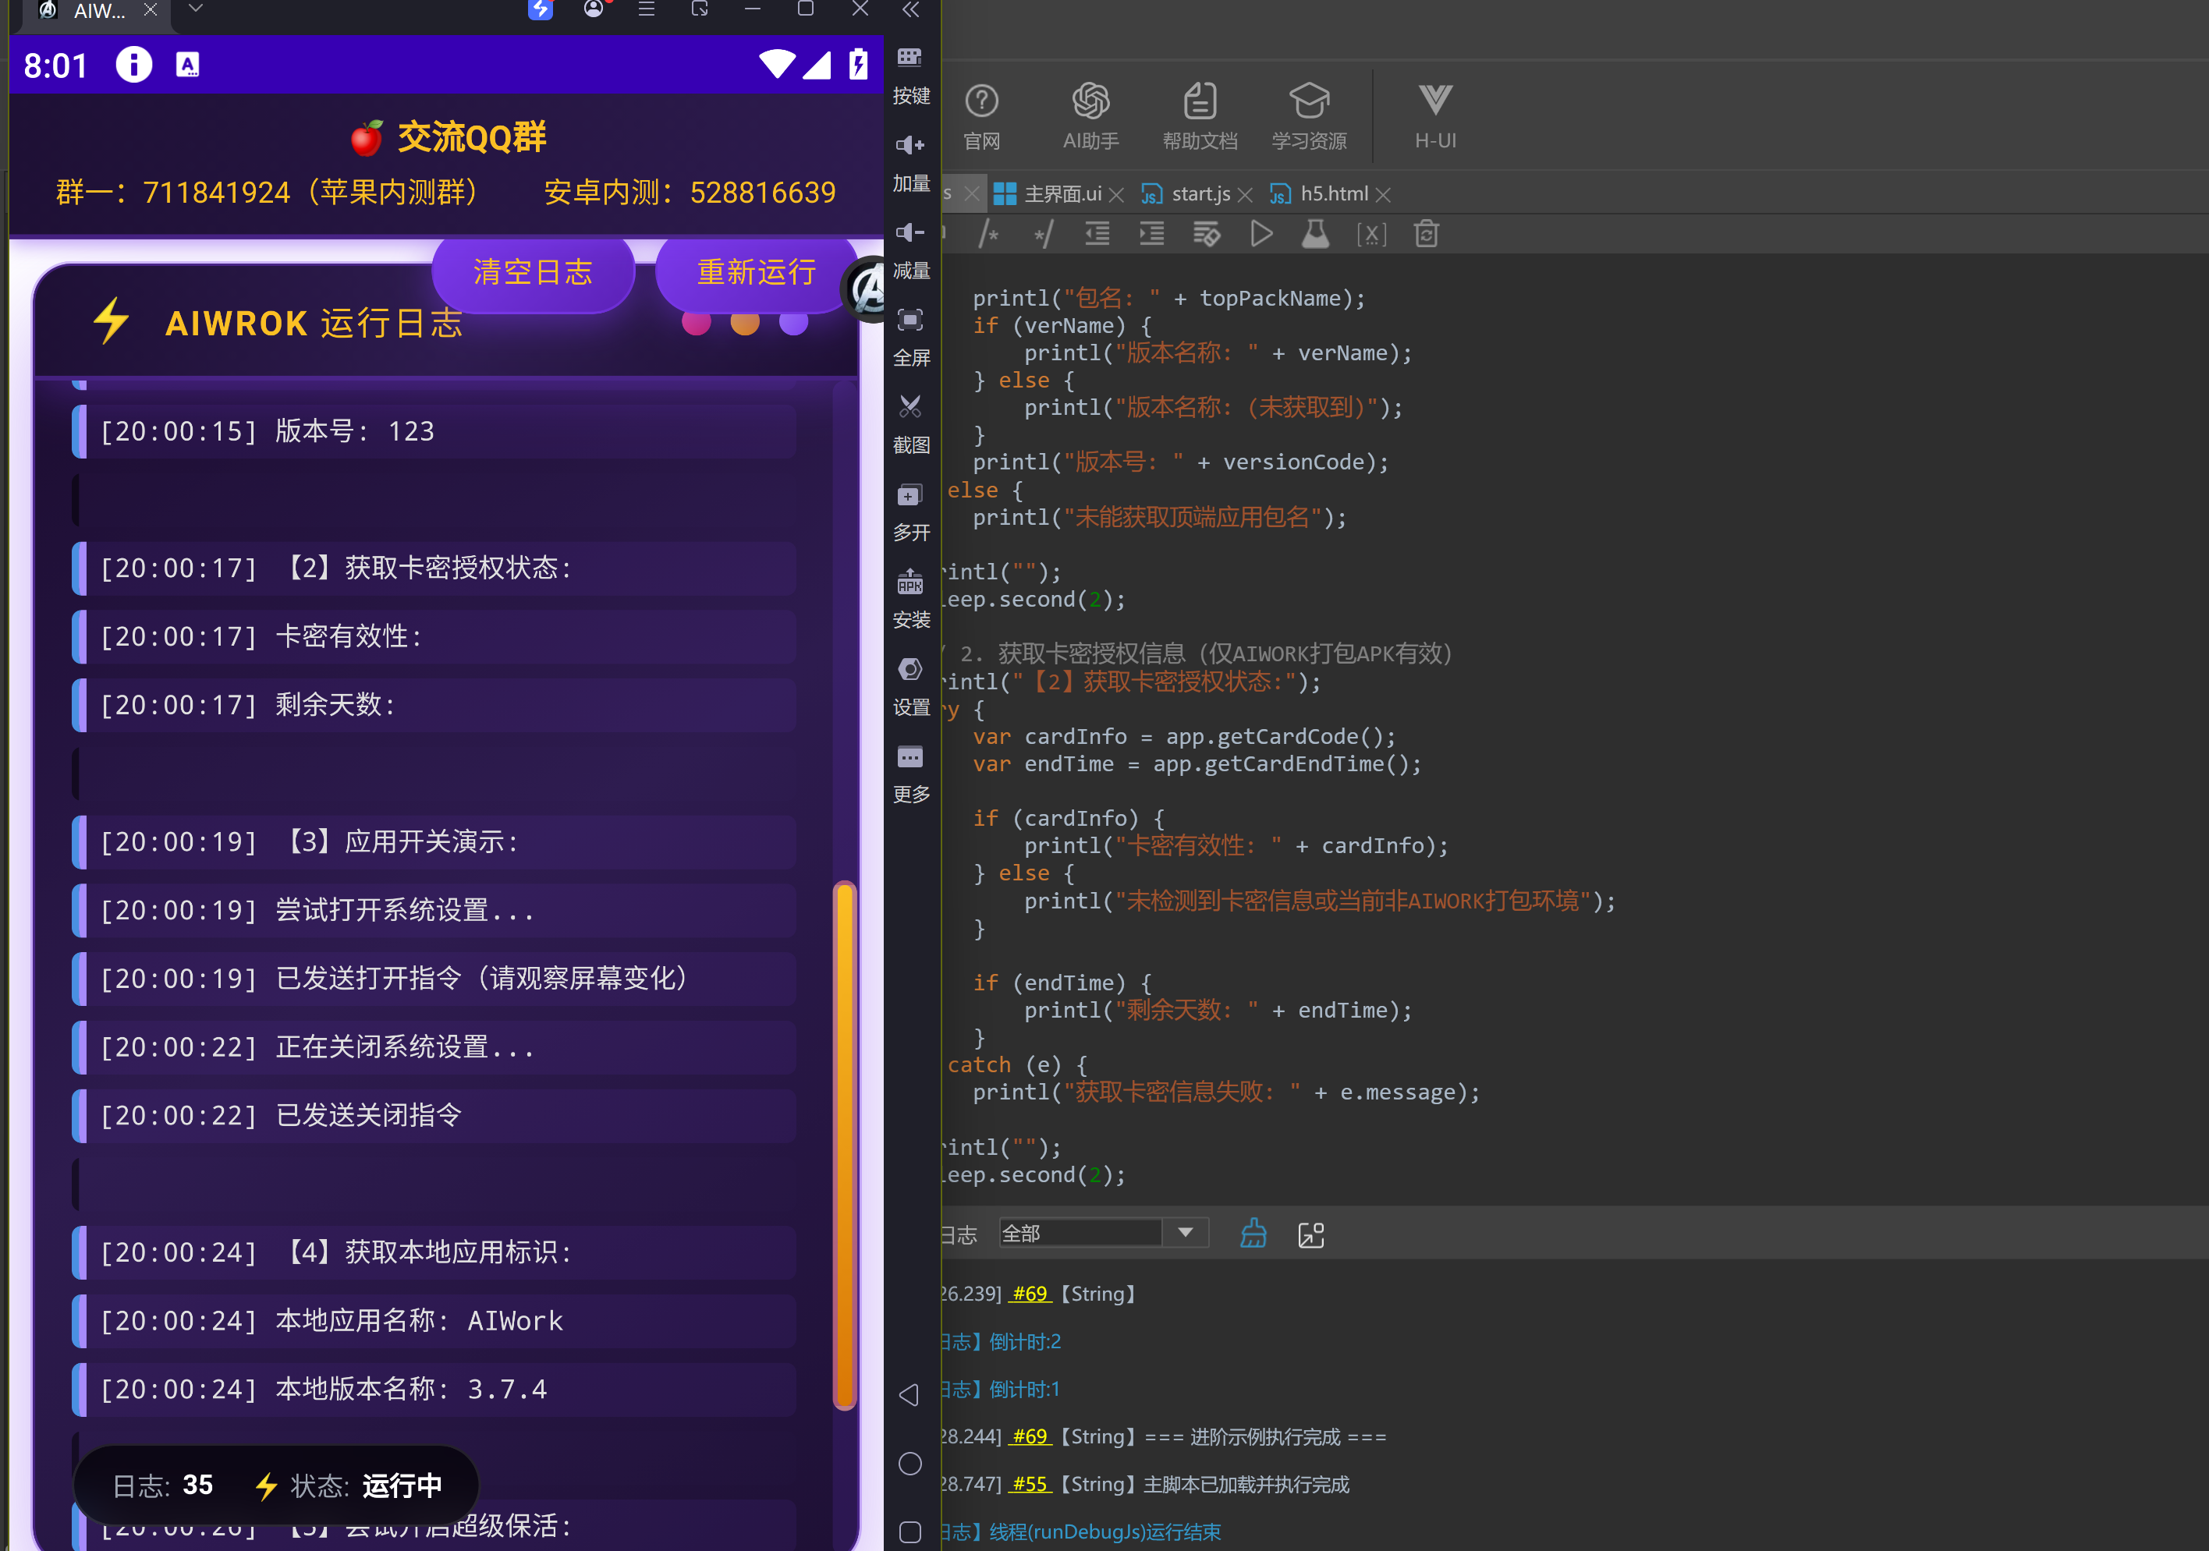
Task: Open the first #69 log line link
Action: pyautogui.click(x=1030, y=1294)
